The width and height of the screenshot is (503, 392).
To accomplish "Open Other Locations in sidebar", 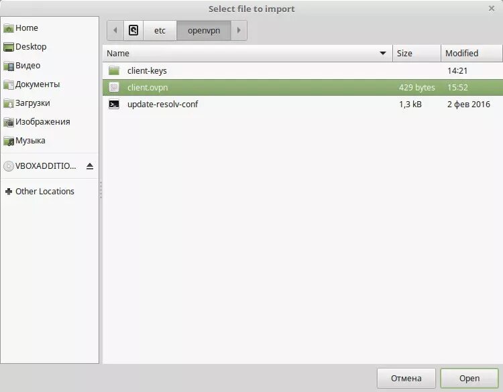I will (x=44, y=192).
